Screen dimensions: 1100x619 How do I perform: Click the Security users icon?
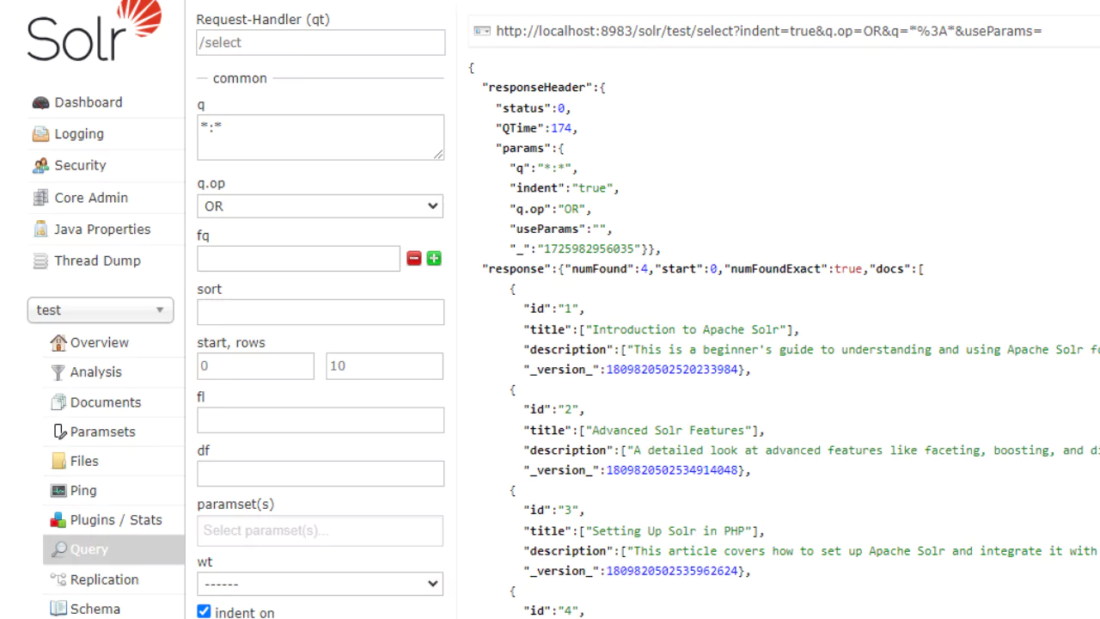[x=40, y=166]
